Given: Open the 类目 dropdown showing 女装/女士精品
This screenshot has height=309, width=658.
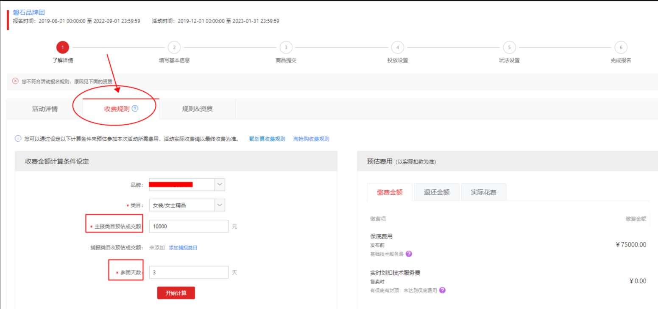Looking at the screenshot, I should point(187,205).
